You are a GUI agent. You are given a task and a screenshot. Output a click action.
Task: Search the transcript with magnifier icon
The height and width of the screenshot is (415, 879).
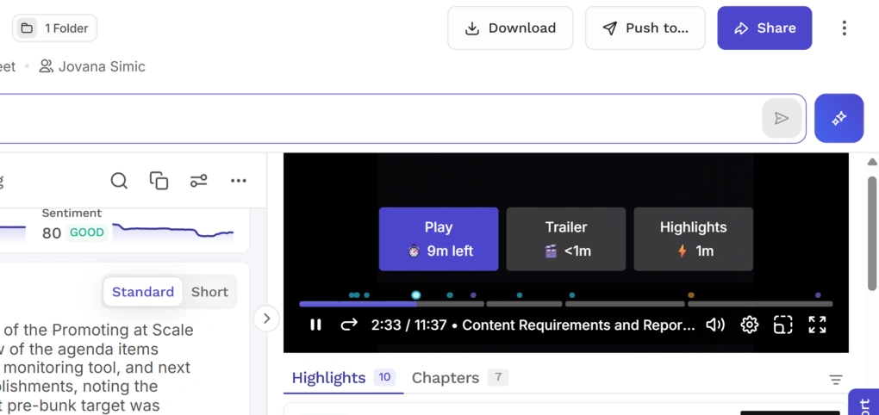click(119, 180)
